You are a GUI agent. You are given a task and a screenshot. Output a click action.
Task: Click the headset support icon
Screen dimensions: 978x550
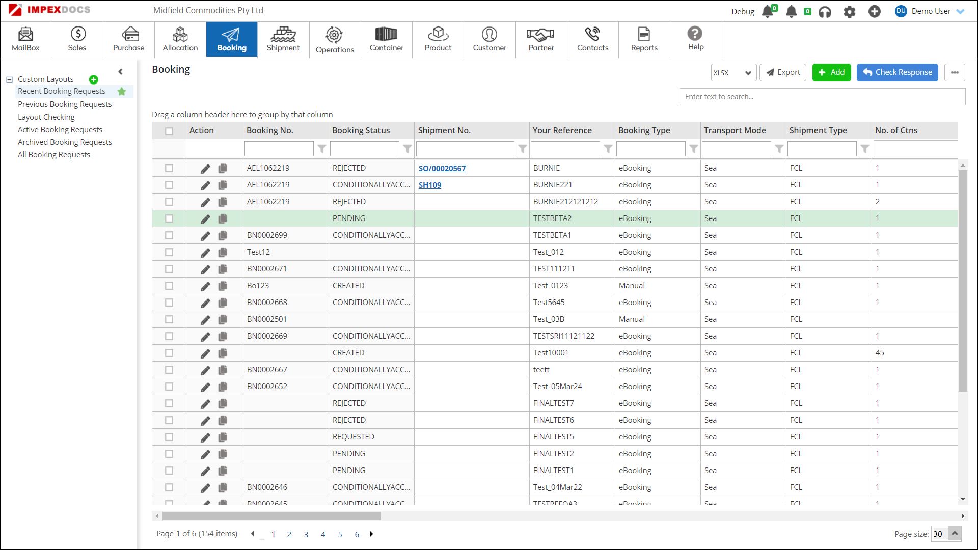825,12
